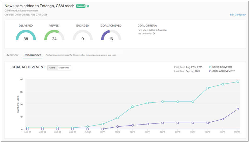249x142 pixels.
Task: Click the Created: Omer Gotlieb text
Action: coord(26,15)
